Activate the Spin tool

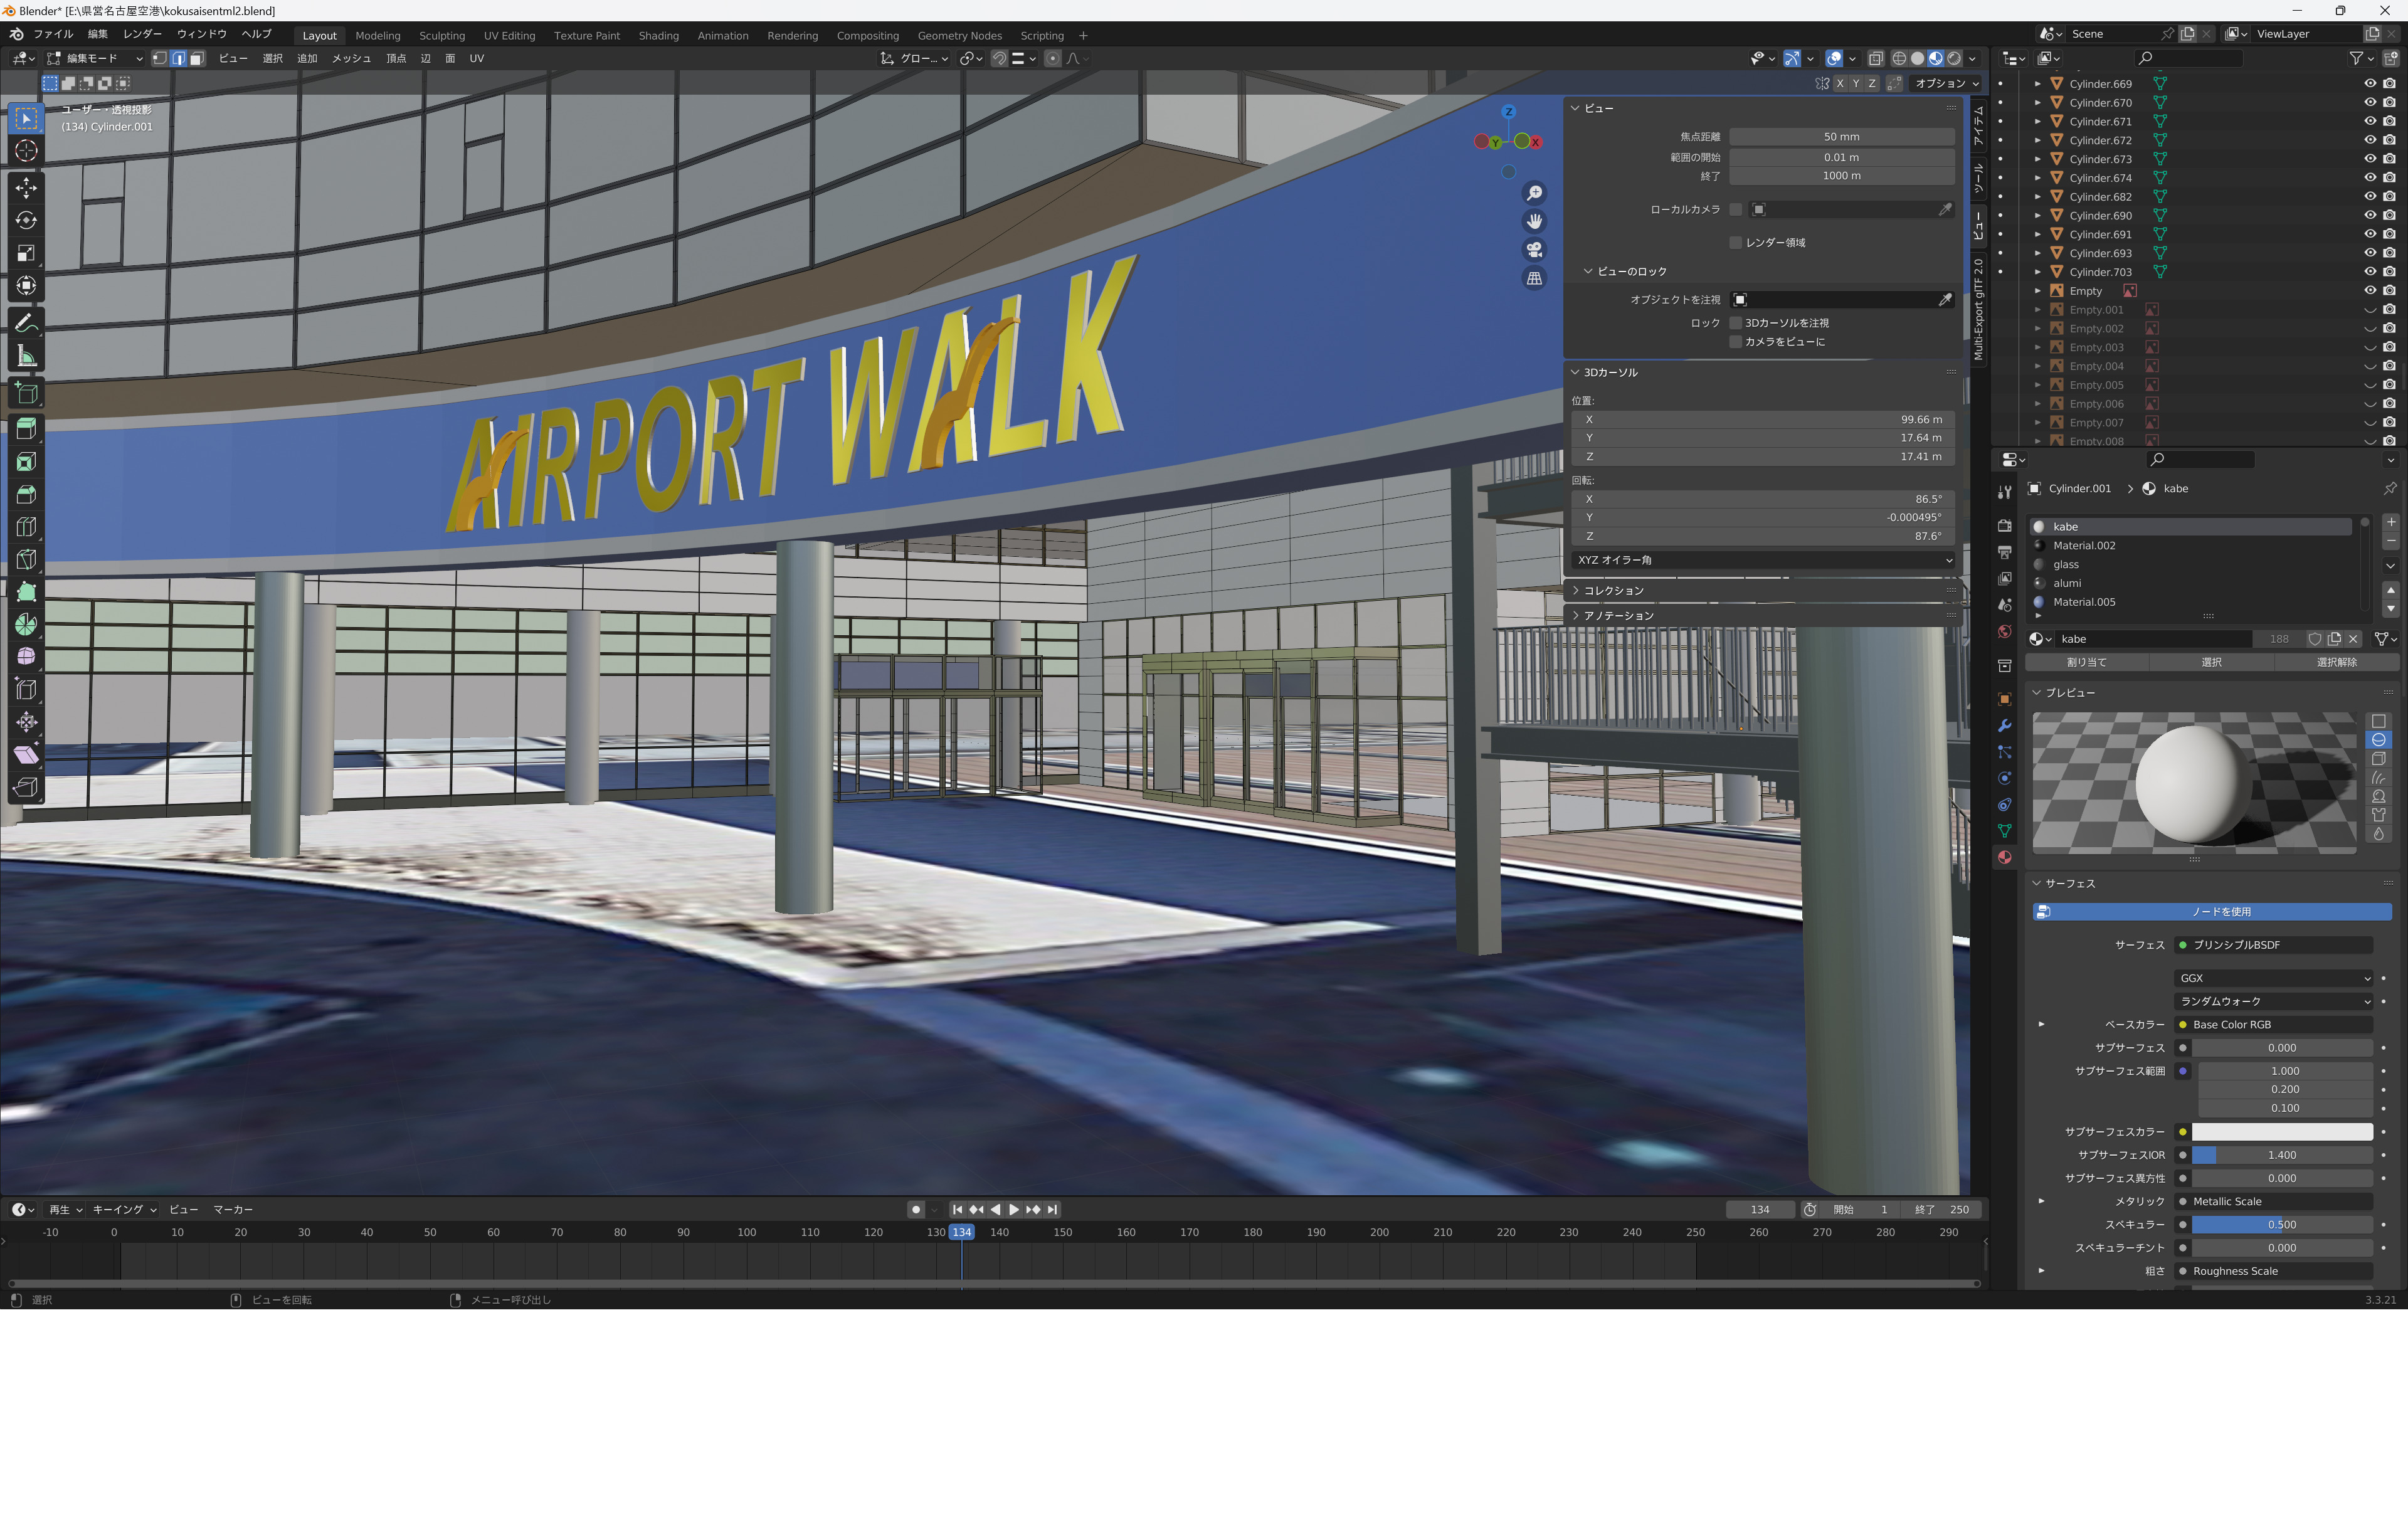click(x=27, y=625)
